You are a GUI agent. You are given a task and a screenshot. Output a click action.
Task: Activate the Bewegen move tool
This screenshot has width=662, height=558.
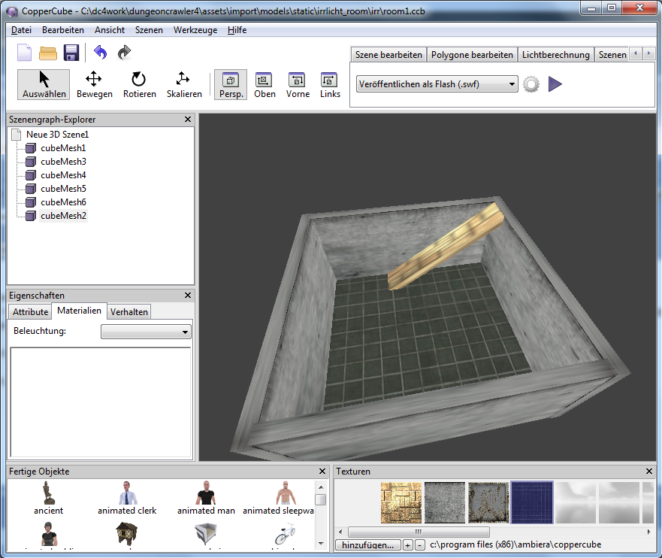pos(94,85)
